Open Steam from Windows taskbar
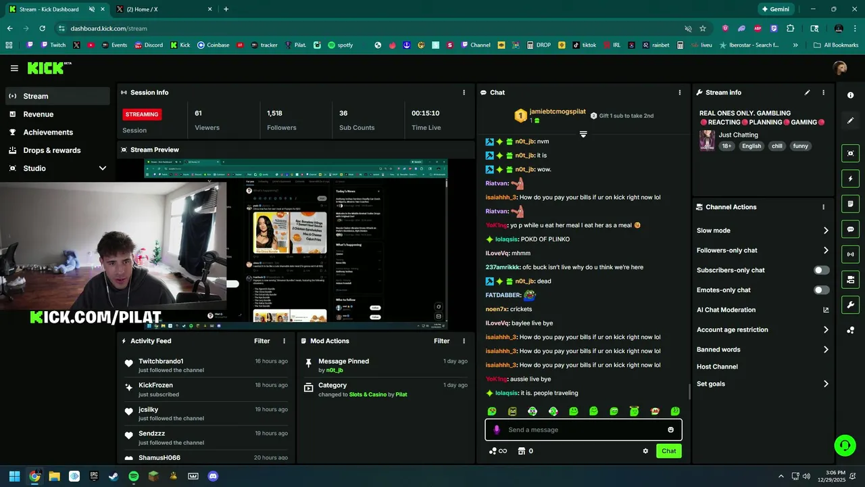The image size is (865, 487). [x=114, y=476]
